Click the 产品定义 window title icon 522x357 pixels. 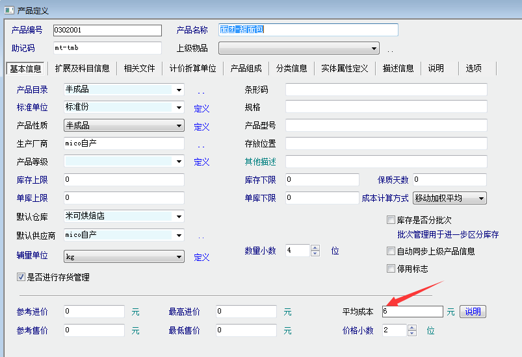[9, 10]
